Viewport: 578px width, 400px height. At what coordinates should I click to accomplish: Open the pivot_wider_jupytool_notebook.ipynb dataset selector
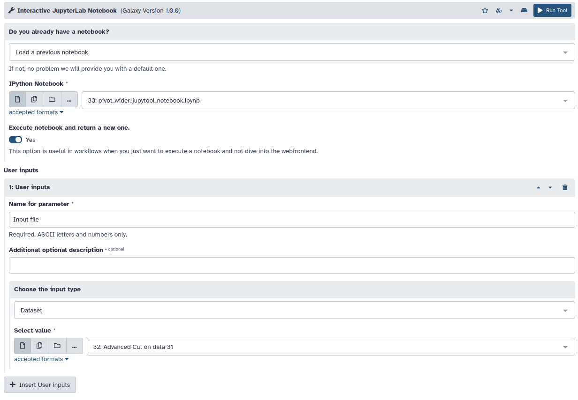click(x=328, y=100)
